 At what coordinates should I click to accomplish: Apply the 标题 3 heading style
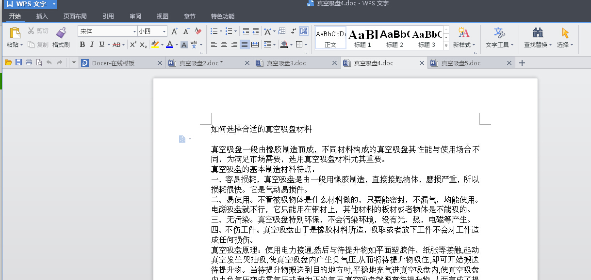point(427,37)
